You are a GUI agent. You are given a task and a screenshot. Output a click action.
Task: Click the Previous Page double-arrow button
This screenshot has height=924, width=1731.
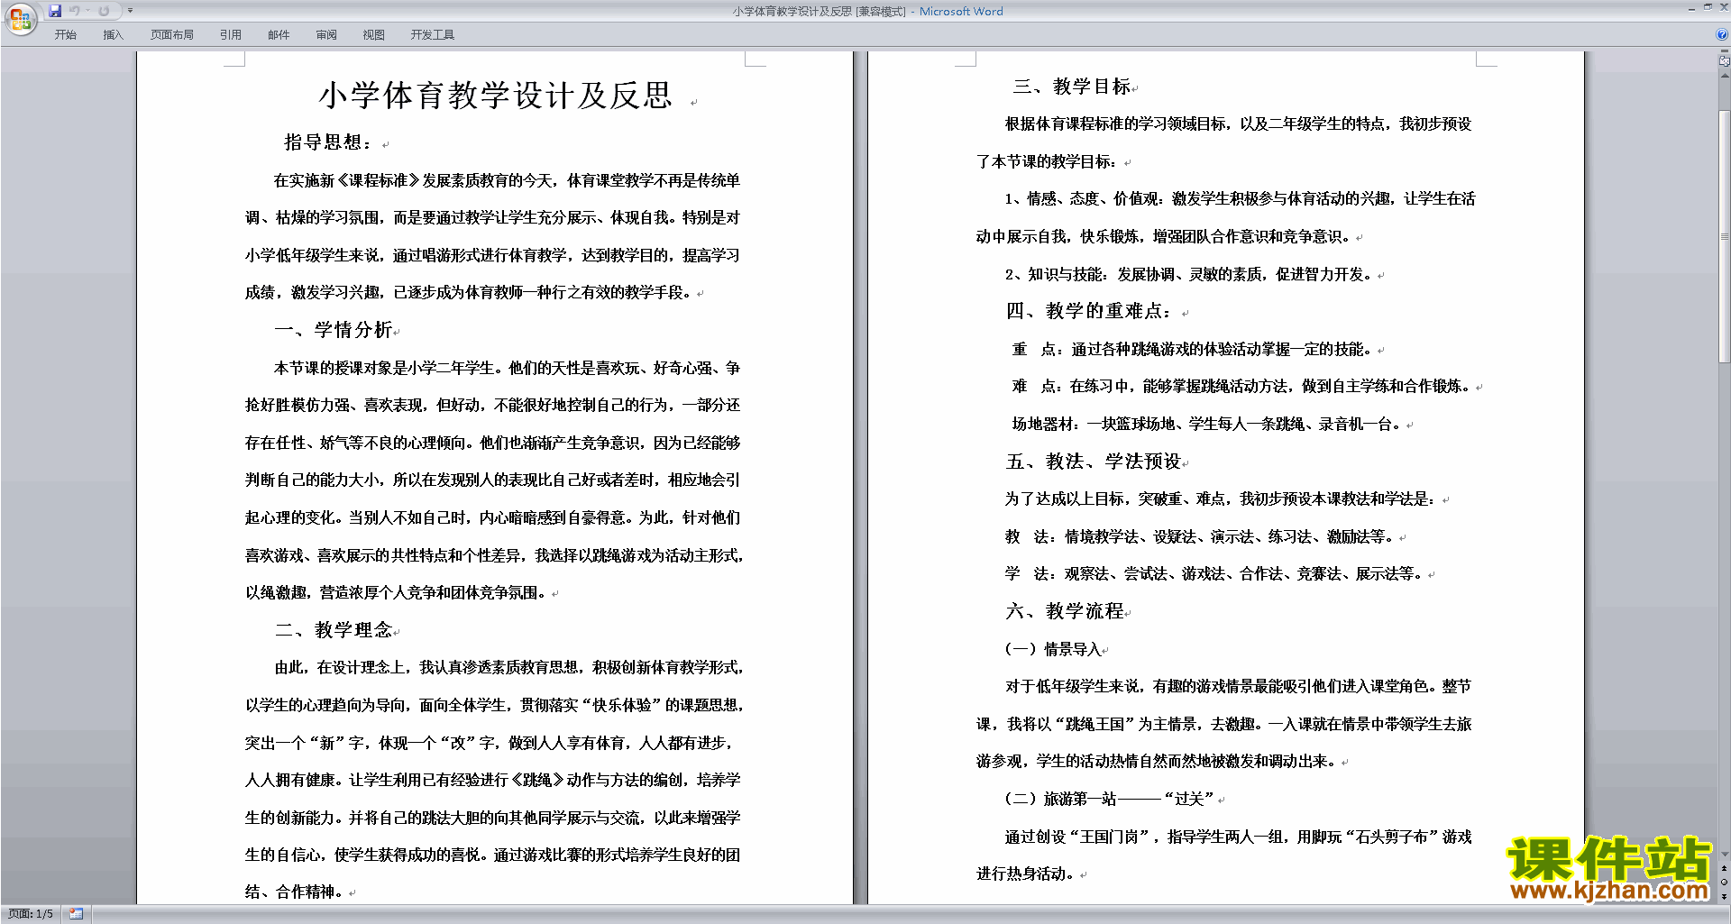click(x=1724, y=868)
